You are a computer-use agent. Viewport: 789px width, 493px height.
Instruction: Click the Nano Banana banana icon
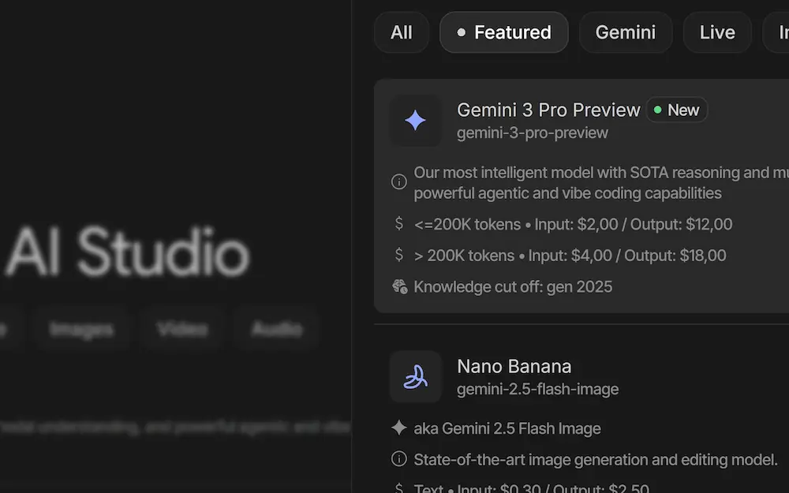pos(415,377)
